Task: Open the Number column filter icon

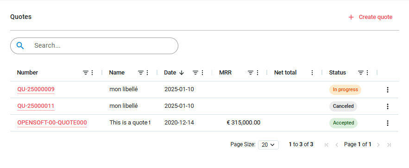Action: [x=85, y=73]
